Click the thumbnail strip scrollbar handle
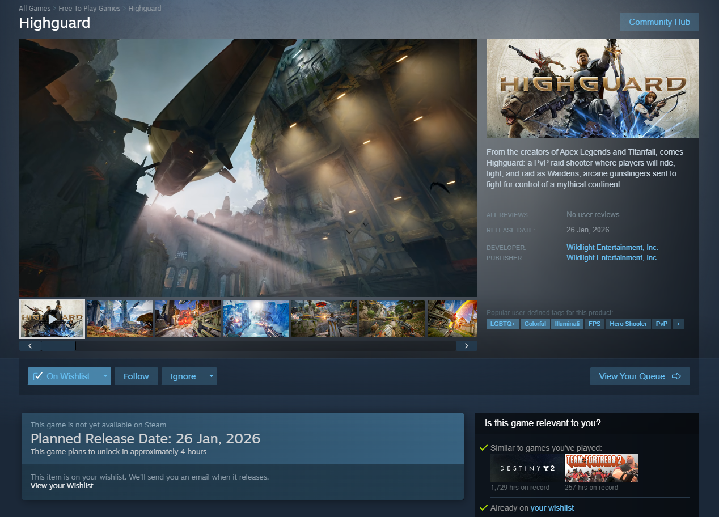The image size is (719, 517). 58,346
